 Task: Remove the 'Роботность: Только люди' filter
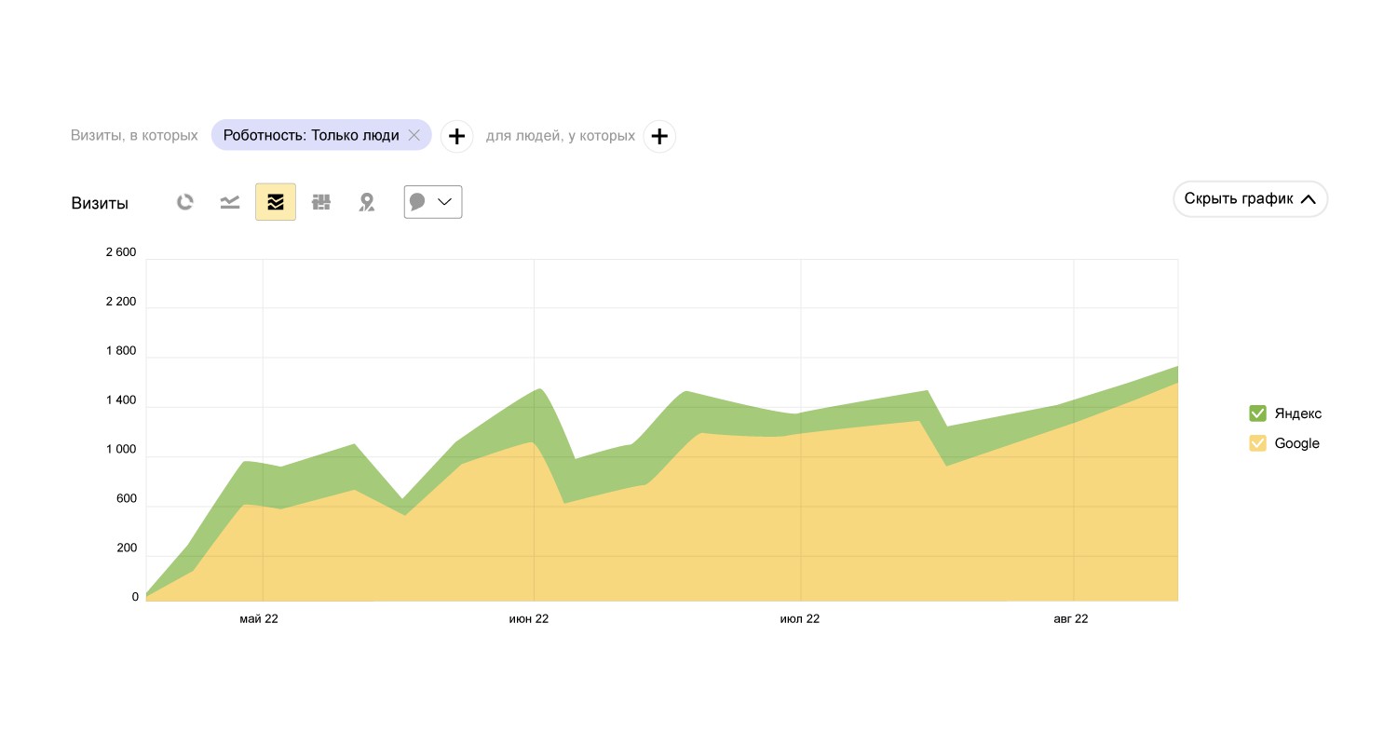pyautogui.click(x=414, y=135)
